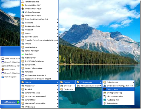
Task: Select the Ashampoo program group
Action: pyautogui.click(x=39, y=72)
